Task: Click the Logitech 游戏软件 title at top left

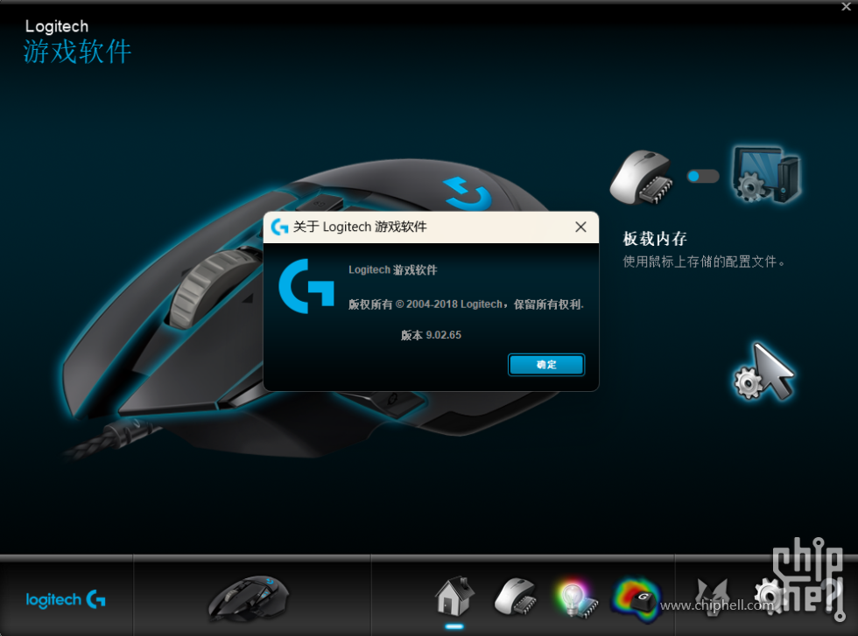Action: pyautogui.click(x=77, y=42)
